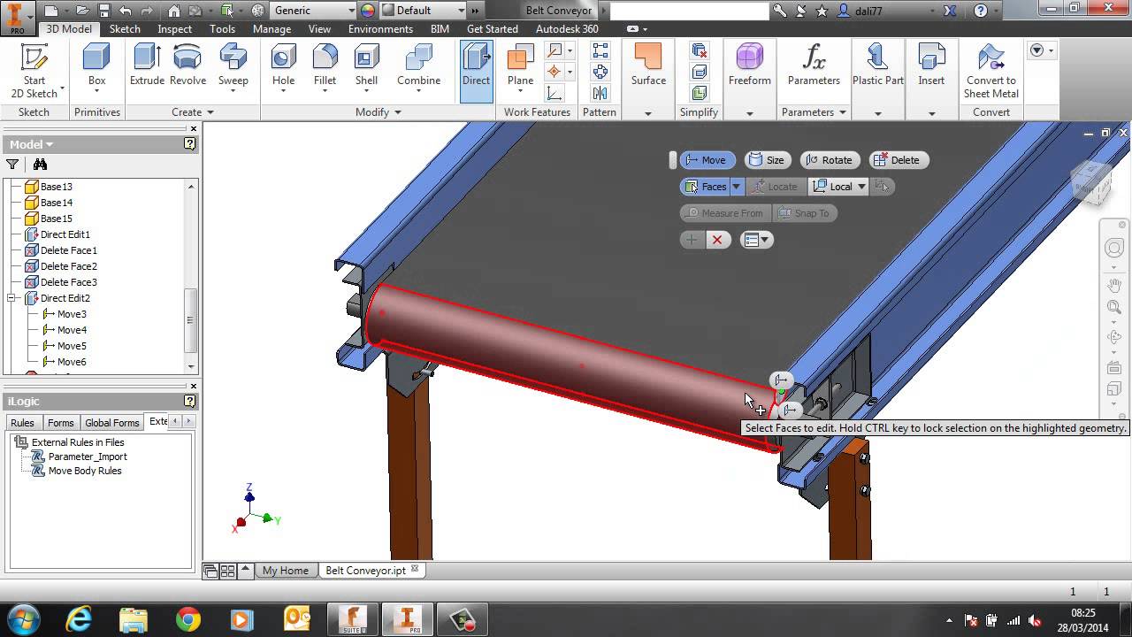Save the document from quick access toolbar
Image resolution: width=1132 pixels, height=637 pixels.
click(x=103, y=11)
